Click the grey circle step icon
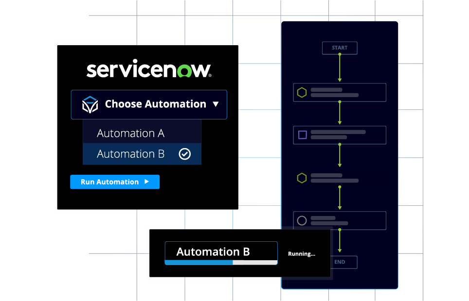Screen dimensions: 469x301 [x=302, y=221]
